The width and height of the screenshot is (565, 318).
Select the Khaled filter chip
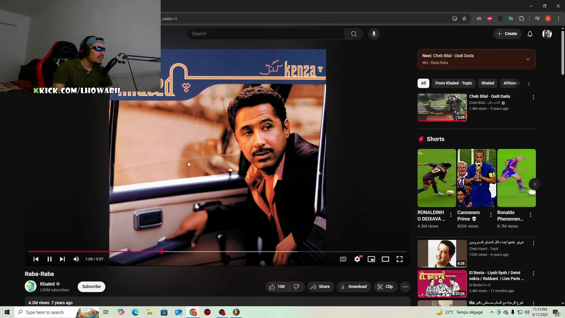(488, 83)
